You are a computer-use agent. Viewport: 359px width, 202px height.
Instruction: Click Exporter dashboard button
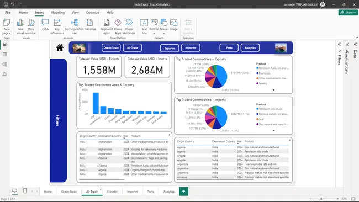pos(170,48)
